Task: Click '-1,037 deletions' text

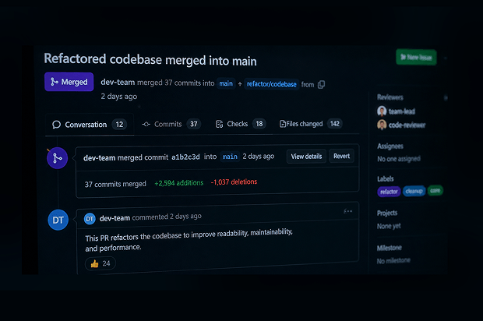Action: point(234,182)
